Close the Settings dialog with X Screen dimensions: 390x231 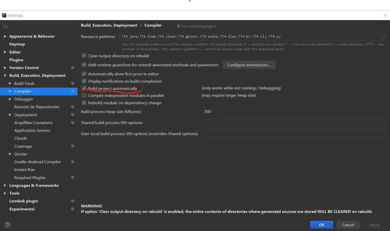385,15
